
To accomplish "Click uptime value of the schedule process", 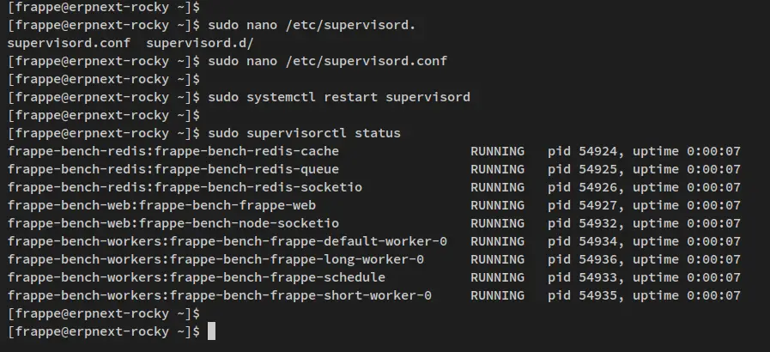I will pyautogui.click(x=713, y=277).
